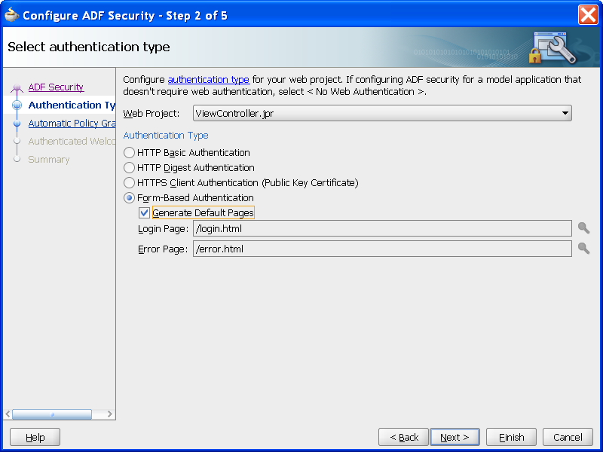Browse for the Error Page file

[x=583, y=246]
